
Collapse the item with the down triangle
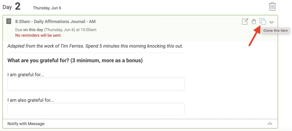(x=272, y=23)
